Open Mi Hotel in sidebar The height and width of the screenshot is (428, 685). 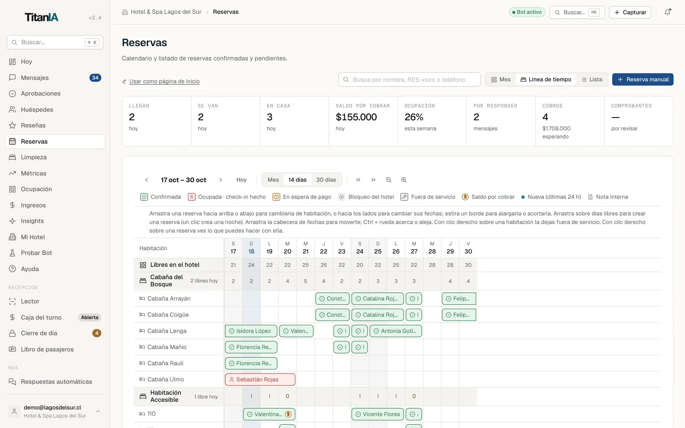(55, 237)
